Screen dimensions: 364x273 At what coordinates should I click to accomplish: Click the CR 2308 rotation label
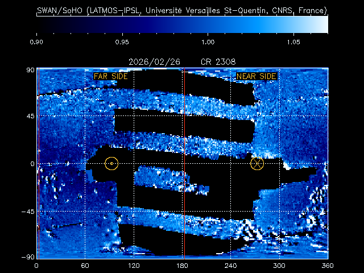pyautogui.click(x=218, y=61)
